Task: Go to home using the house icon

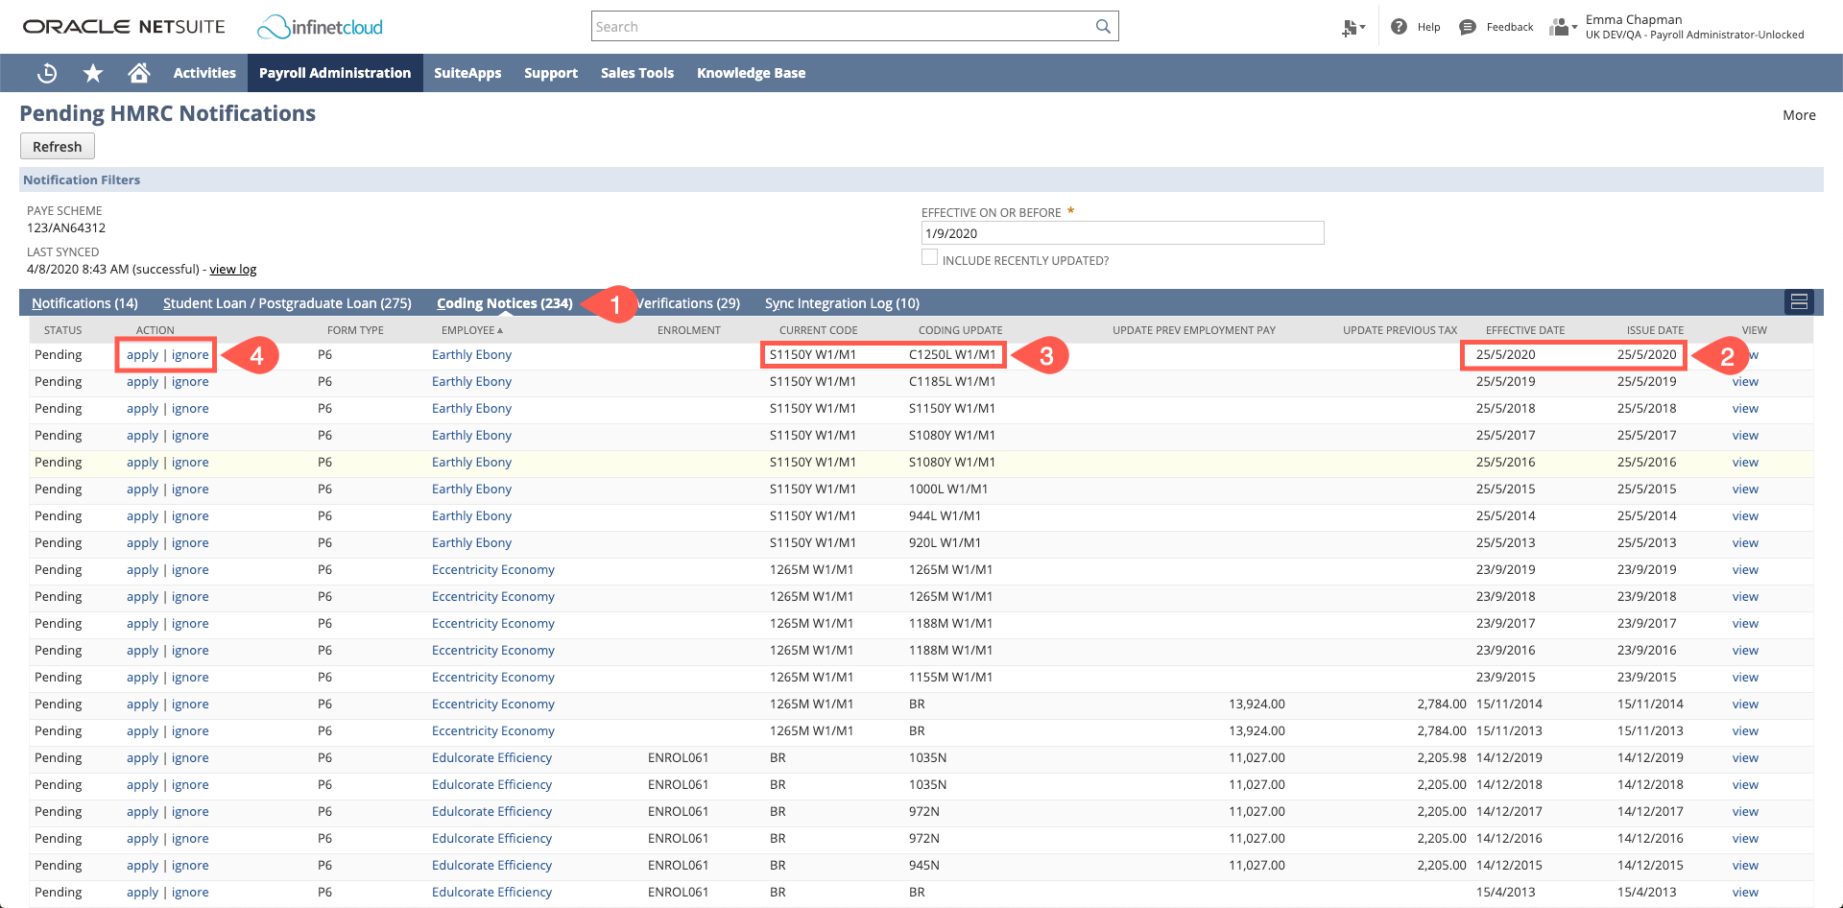Action: [138, 72]
